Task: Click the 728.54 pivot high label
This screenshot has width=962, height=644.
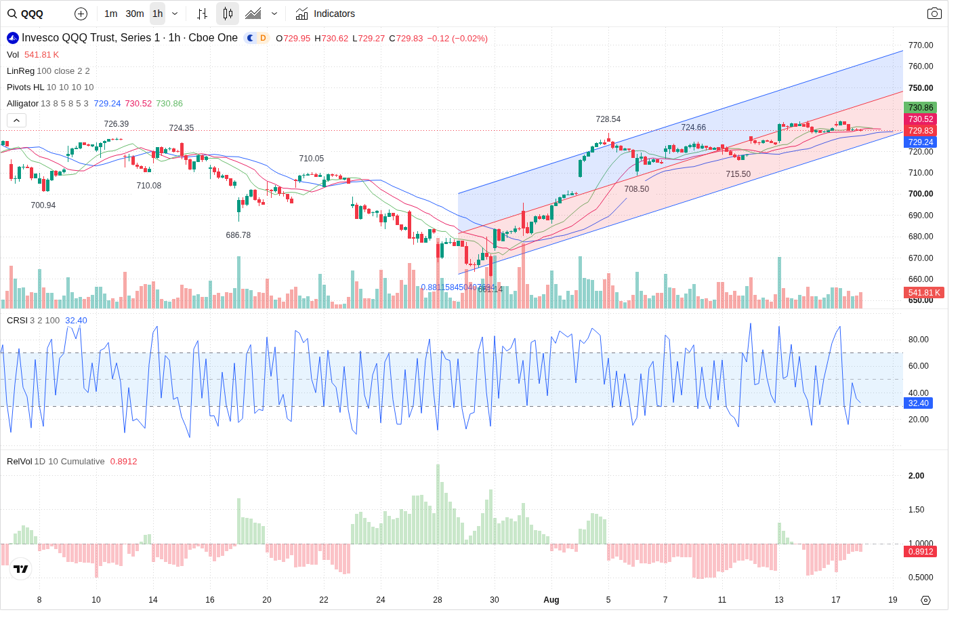Action: pyautogui.click(x=608, y=119)
